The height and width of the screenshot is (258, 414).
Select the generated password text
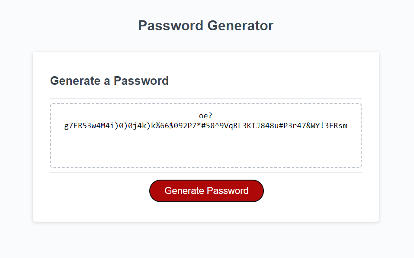[206, 126]
